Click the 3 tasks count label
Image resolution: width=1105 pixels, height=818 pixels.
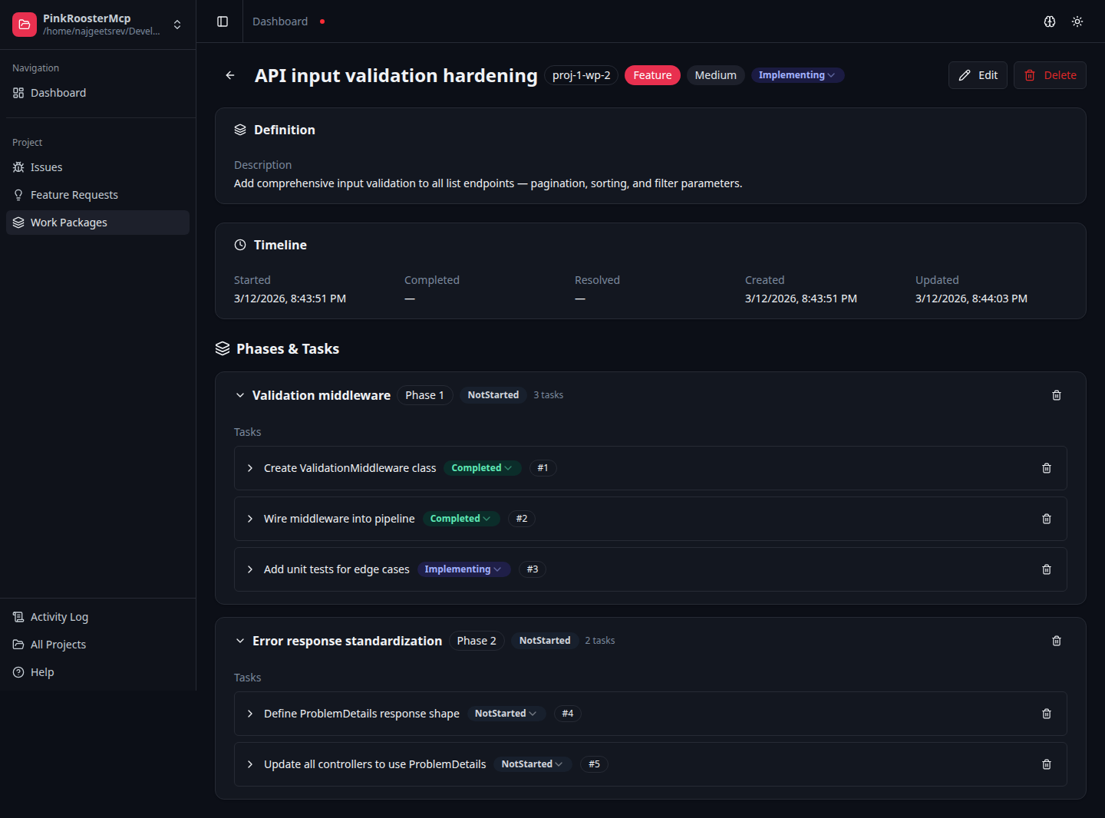549,395
